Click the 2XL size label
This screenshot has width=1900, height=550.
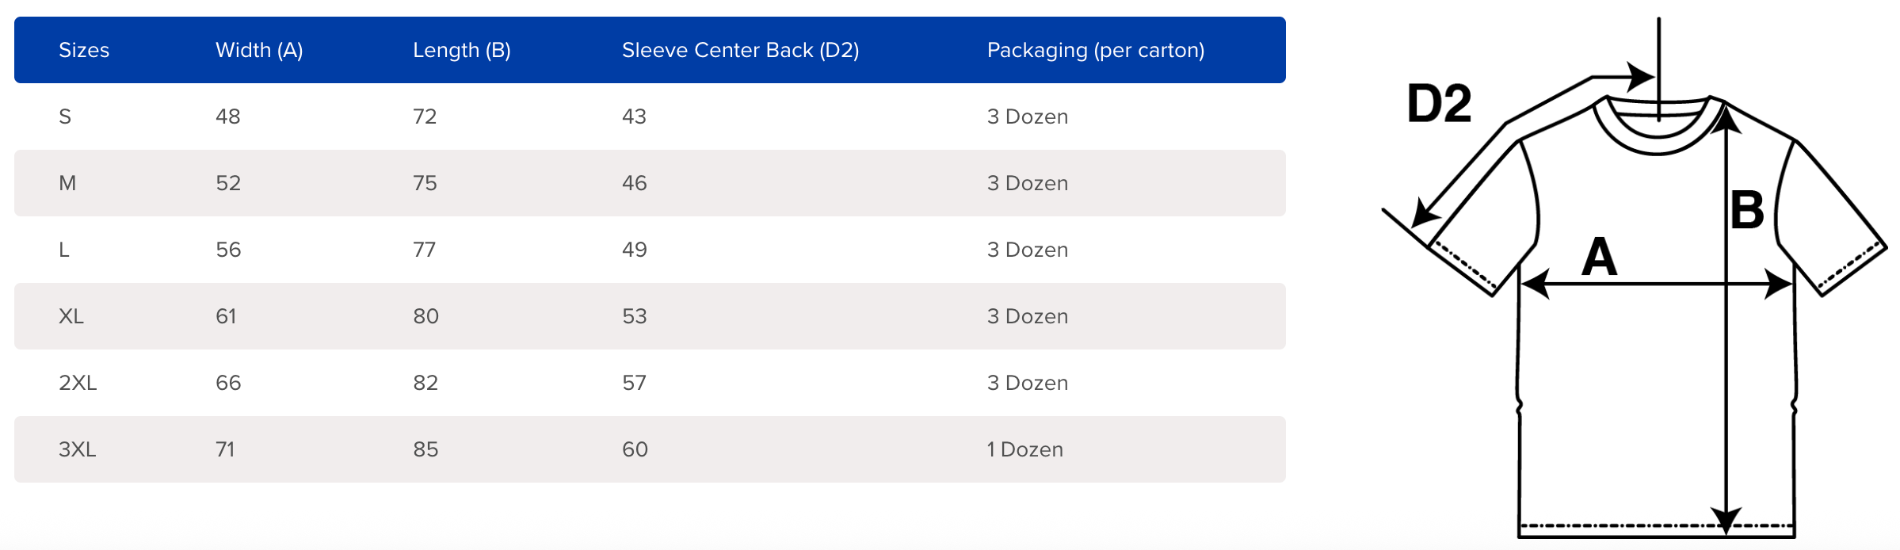78,383
